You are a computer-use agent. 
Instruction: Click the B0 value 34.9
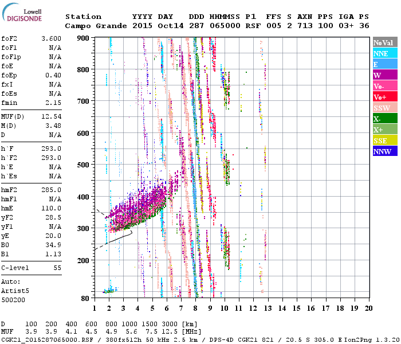(53, 245)
